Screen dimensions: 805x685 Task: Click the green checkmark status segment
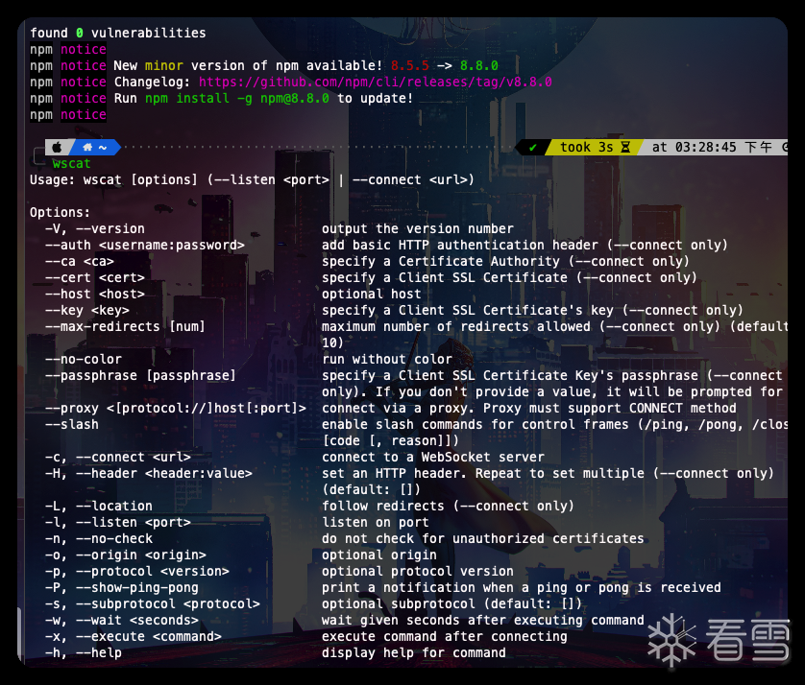pos(532,148)
